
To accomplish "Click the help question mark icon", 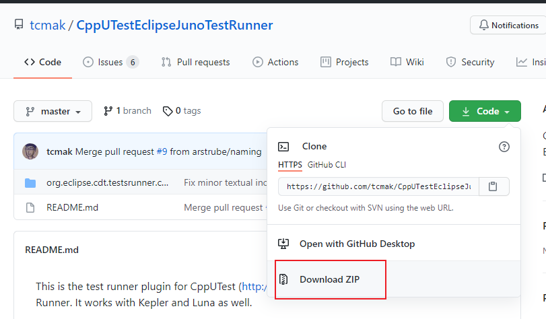I will coord(504,147).
